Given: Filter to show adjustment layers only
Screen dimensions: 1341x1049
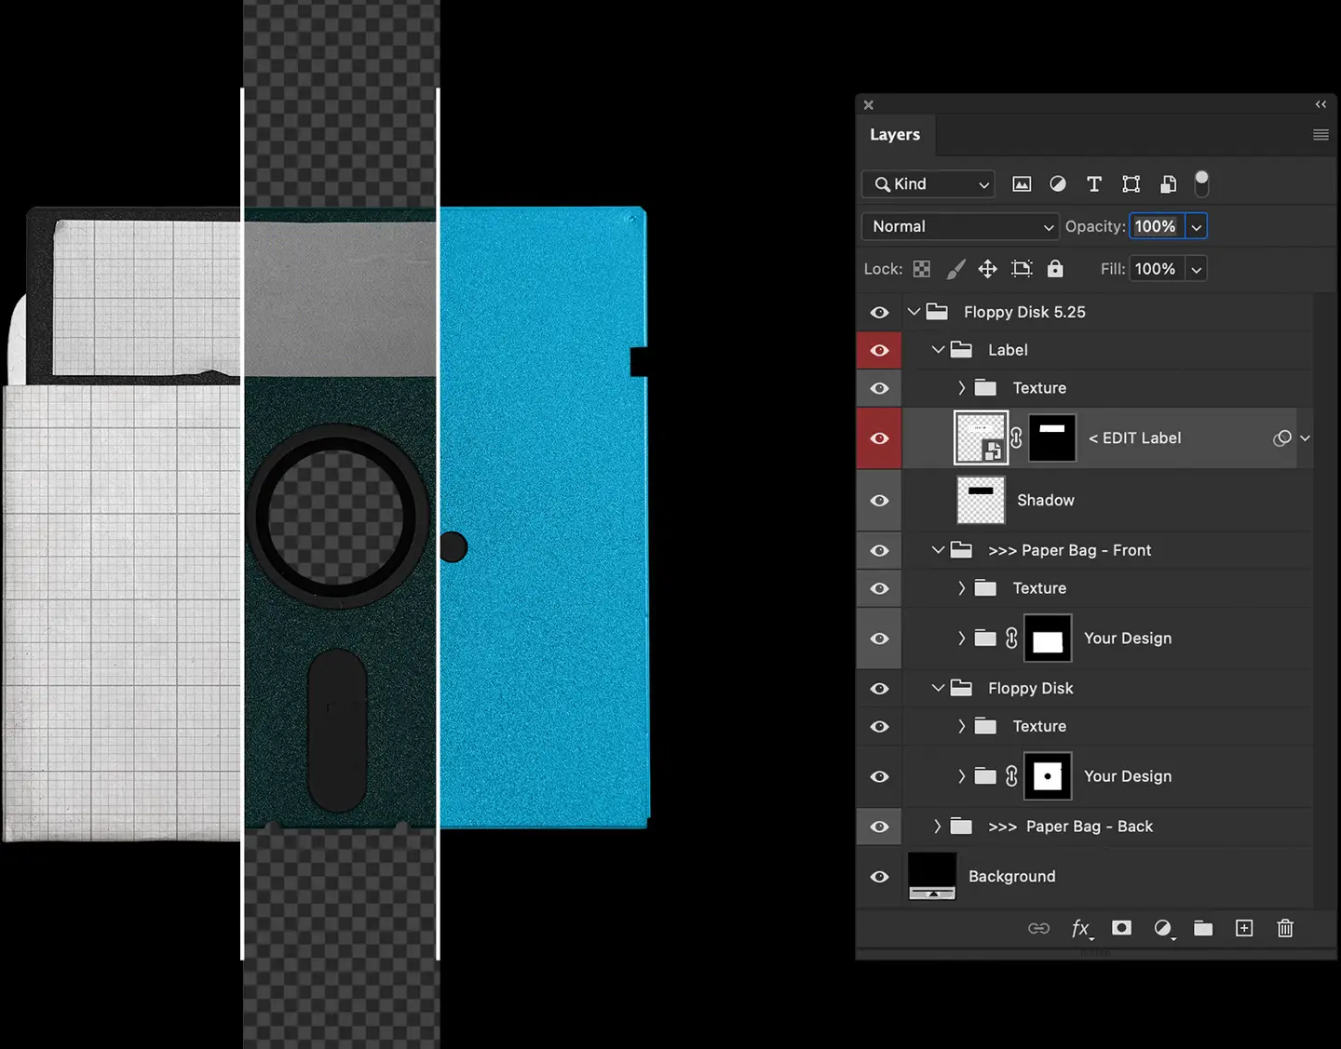Looking at the screenshot, I should click(x=1057, y=183).
